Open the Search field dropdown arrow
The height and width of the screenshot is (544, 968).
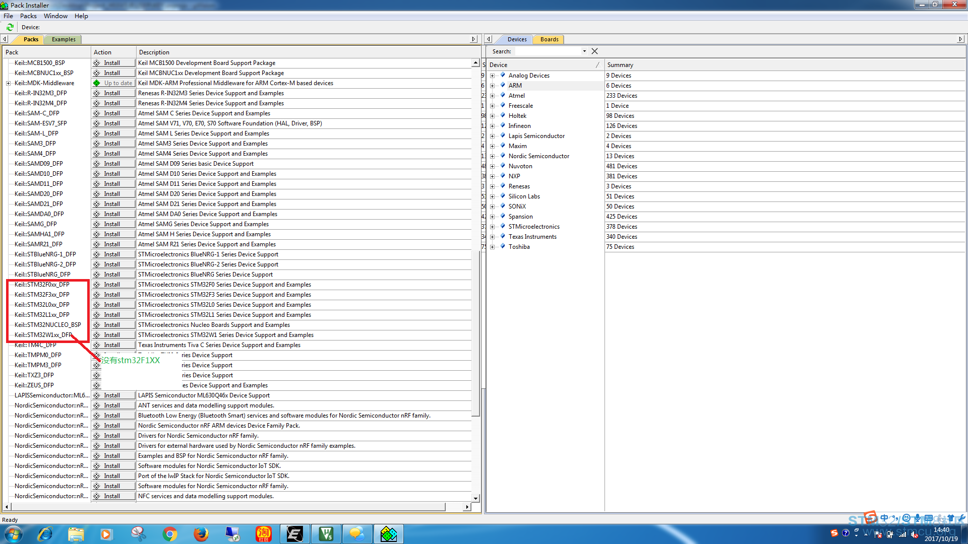click(x=584, y=51)
